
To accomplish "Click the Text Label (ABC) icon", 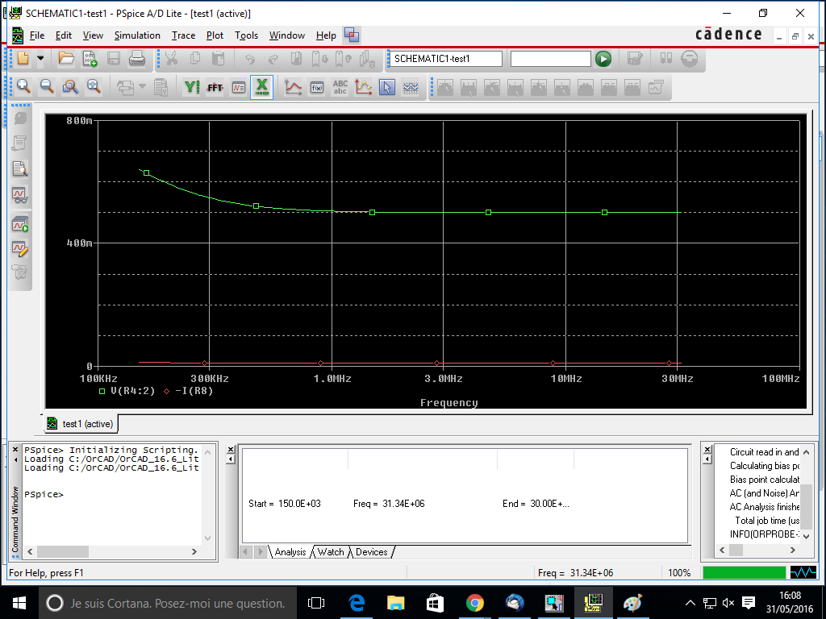I will pos(340,87).
